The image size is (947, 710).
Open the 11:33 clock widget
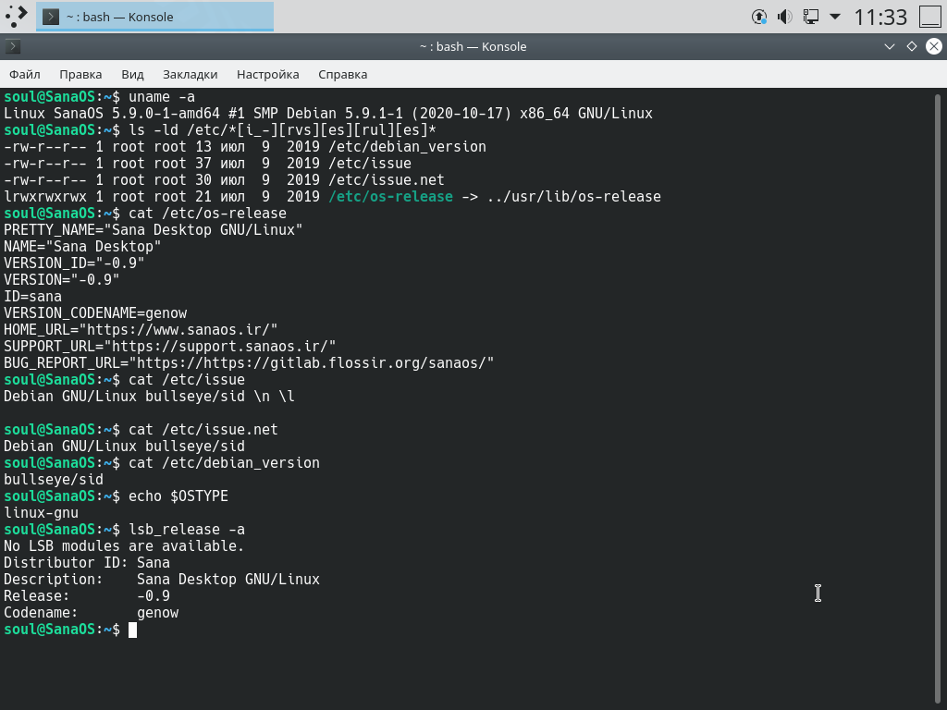(880, 17)
